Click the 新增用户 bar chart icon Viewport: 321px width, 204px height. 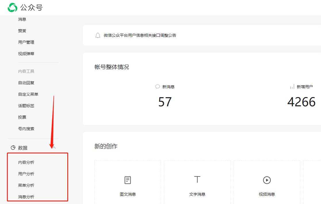(292, 87)
